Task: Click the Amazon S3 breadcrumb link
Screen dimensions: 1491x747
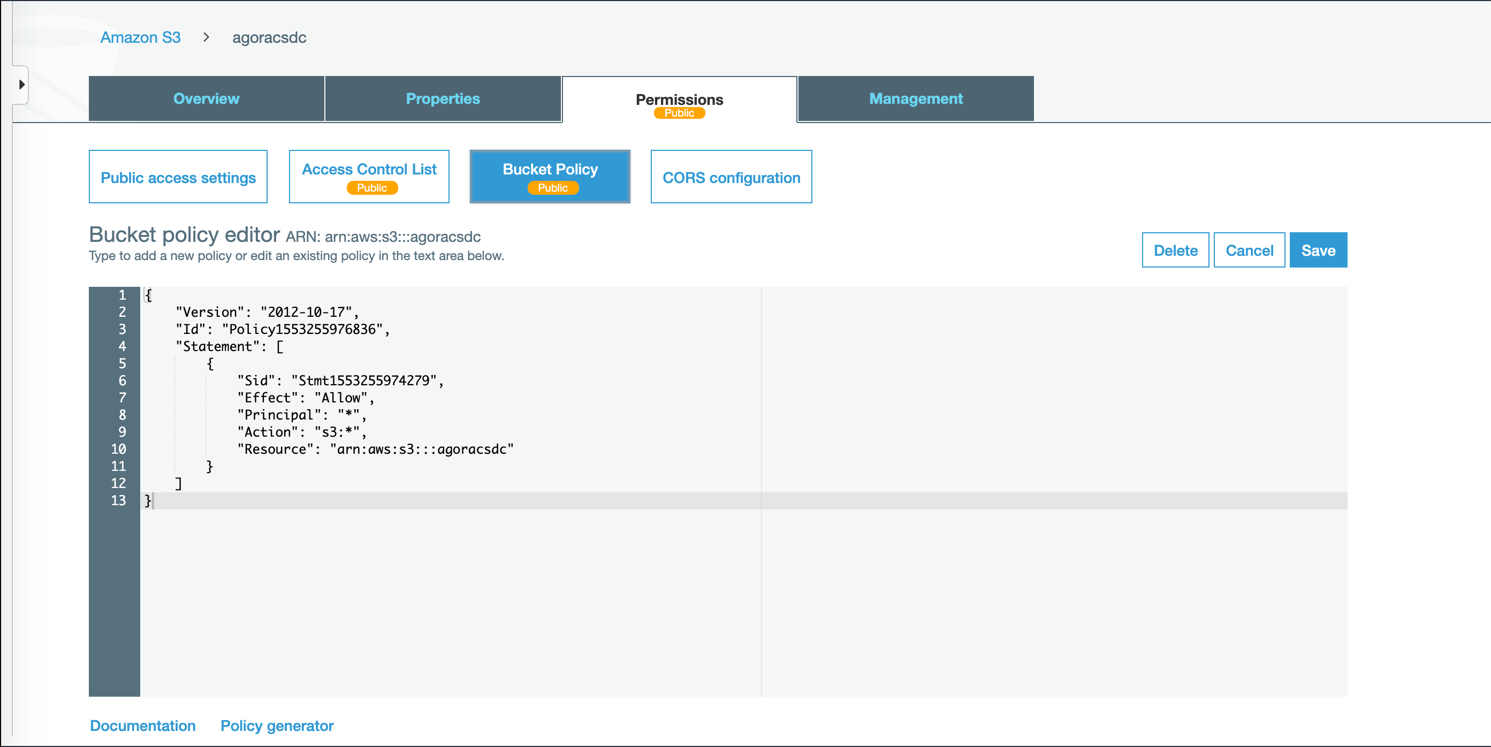Action: coord(140,37)
